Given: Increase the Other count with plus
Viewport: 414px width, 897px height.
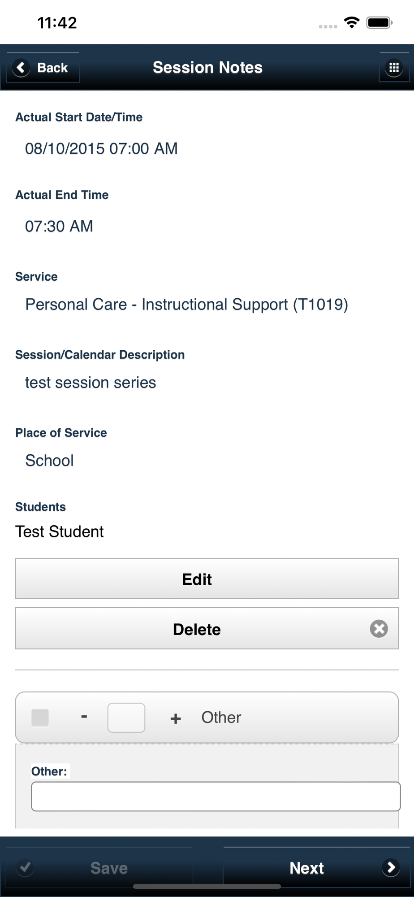Looking at the screenshot, I should (176, 718).
